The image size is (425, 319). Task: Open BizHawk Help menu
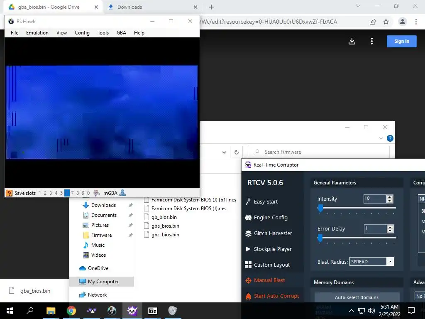139,33
